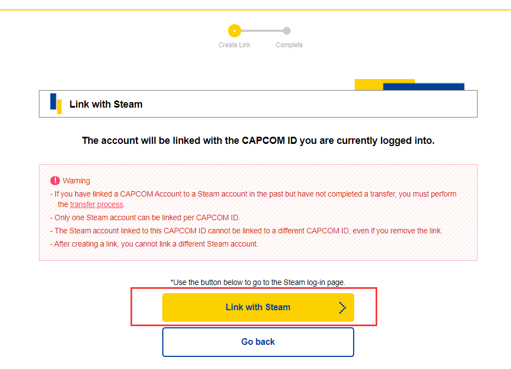Click the Go back button
511x369 pixels.
click(x=258, y=342)
